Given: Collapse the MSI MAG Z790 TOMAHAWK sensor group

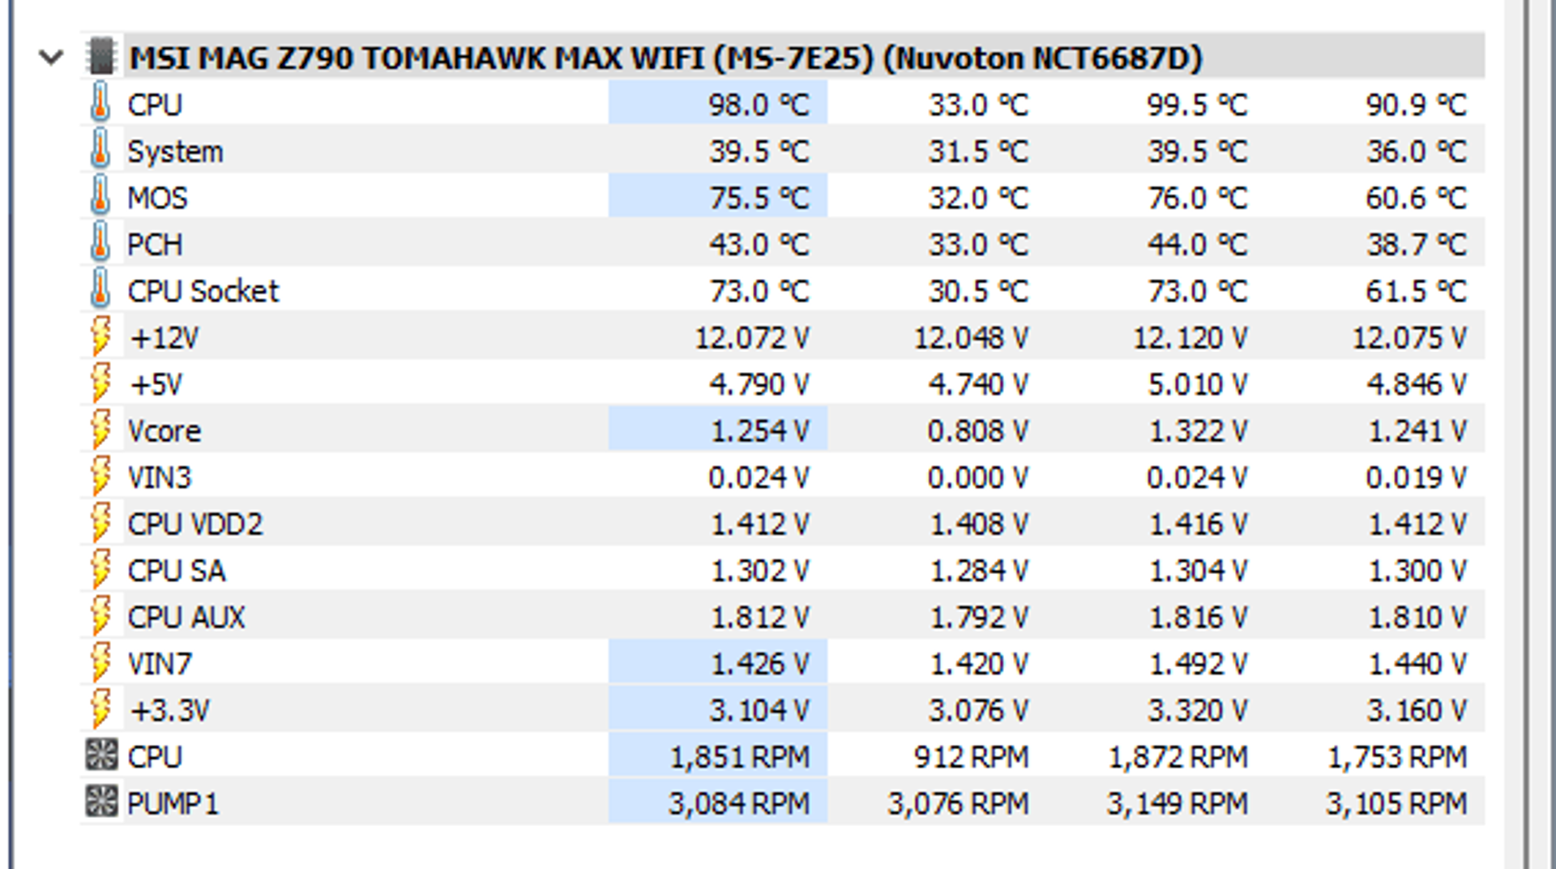Looking at the screenshot, I should point(51,58).
